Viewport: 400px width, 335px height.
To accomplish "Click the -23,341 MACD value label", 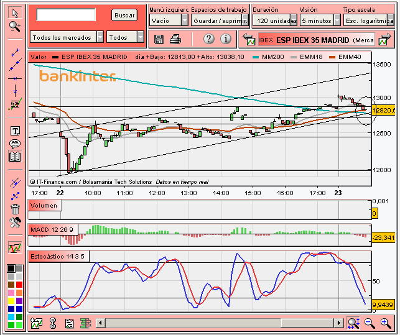I will pyautogui.click(x=383, y=238).
